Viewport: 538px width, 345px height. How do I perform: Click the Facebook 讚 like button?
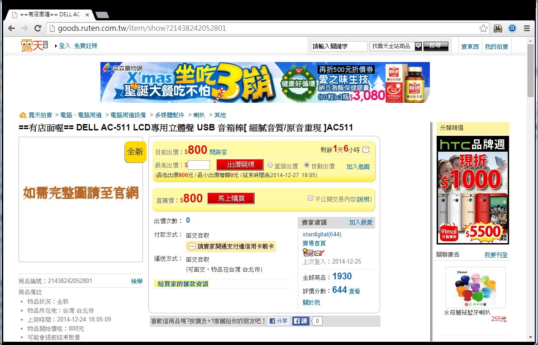click(x=300, y=321)
